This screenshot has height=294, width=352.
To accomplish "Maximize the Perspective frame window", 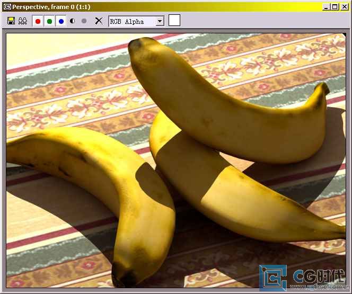I will point(335,7).
